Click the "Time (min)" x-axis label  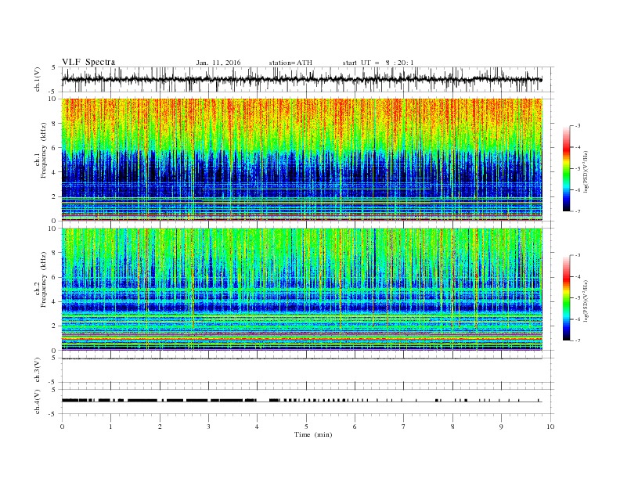pos(313,434)
